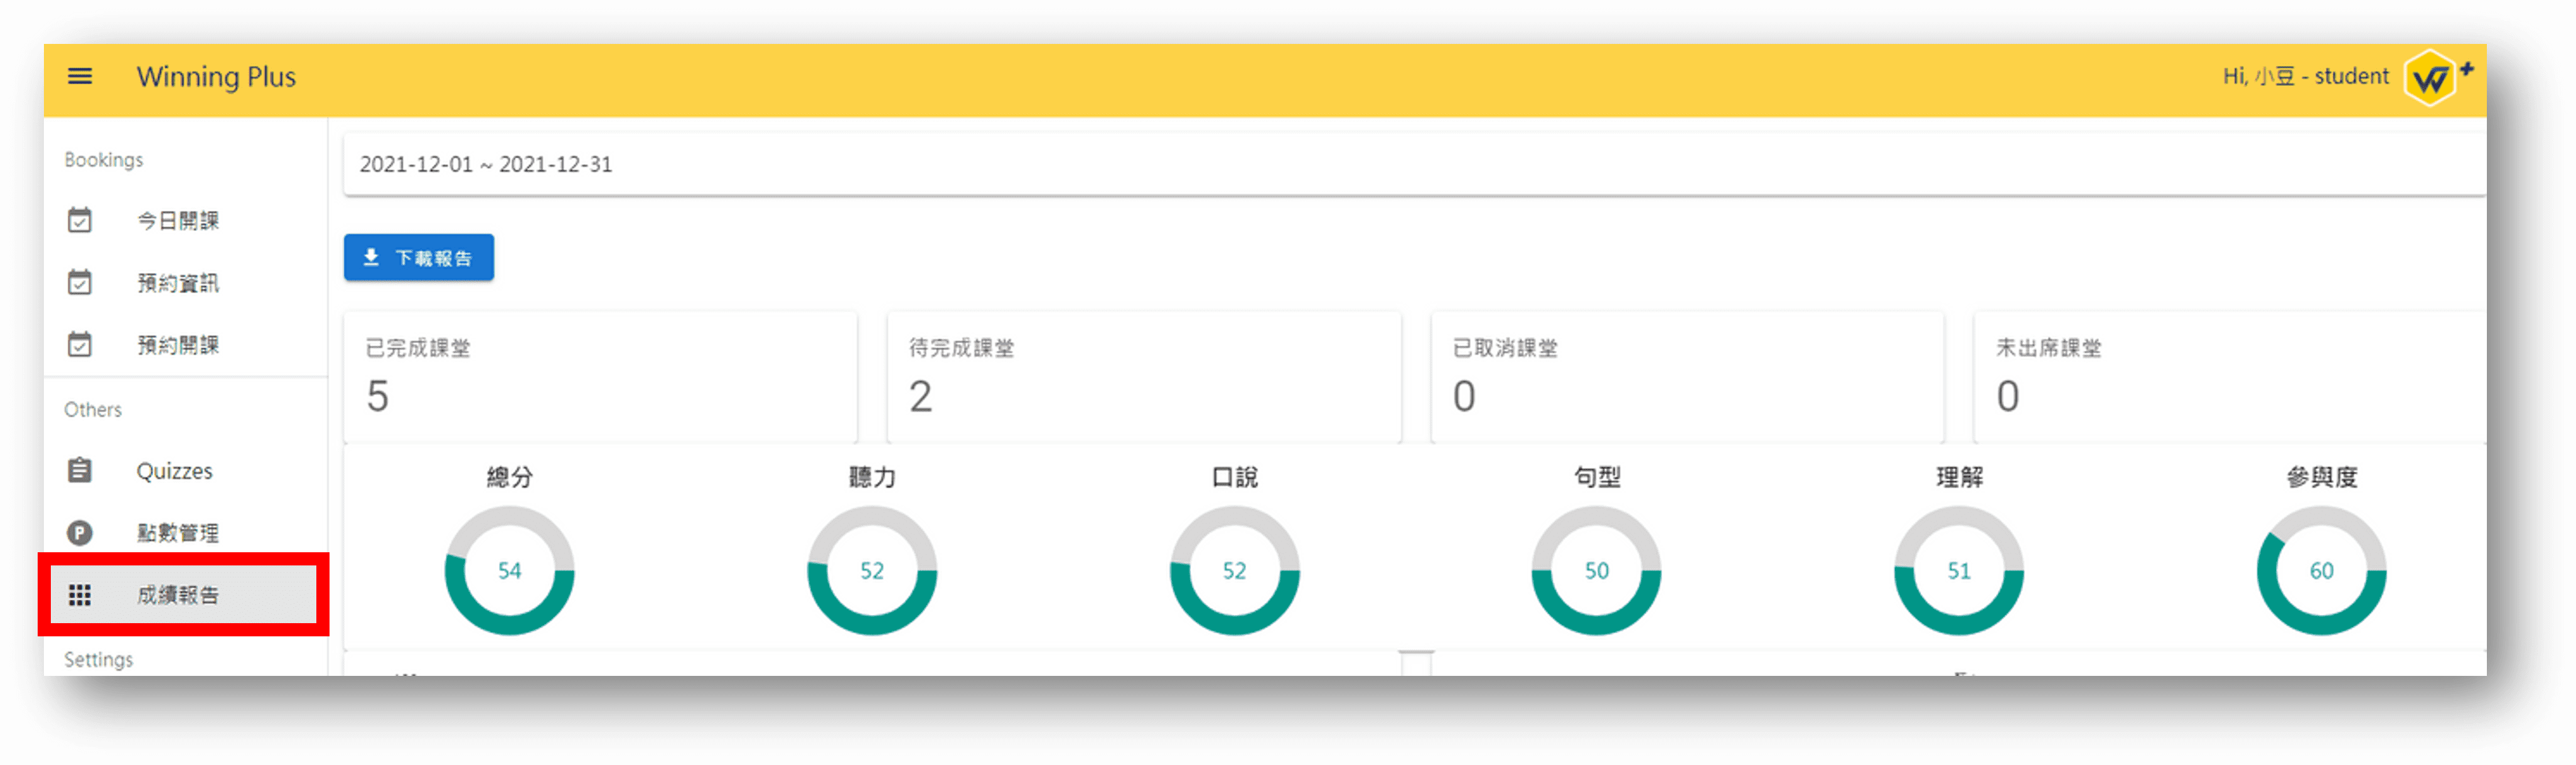Click the Quizzes clipboard icon
Viewport: 2576px width, 765px height.
pos(80,470)
